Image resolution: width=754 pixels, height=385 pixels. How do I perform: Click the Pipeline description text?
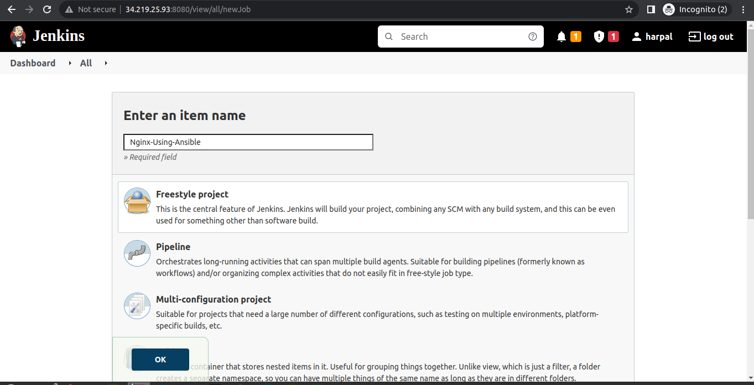(370, 267)
